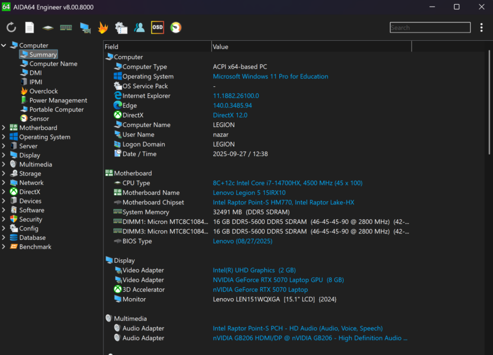Click the vertical scrollbar of the summary list
Screen dimensions: 493x355
click(x=489, y=102)
